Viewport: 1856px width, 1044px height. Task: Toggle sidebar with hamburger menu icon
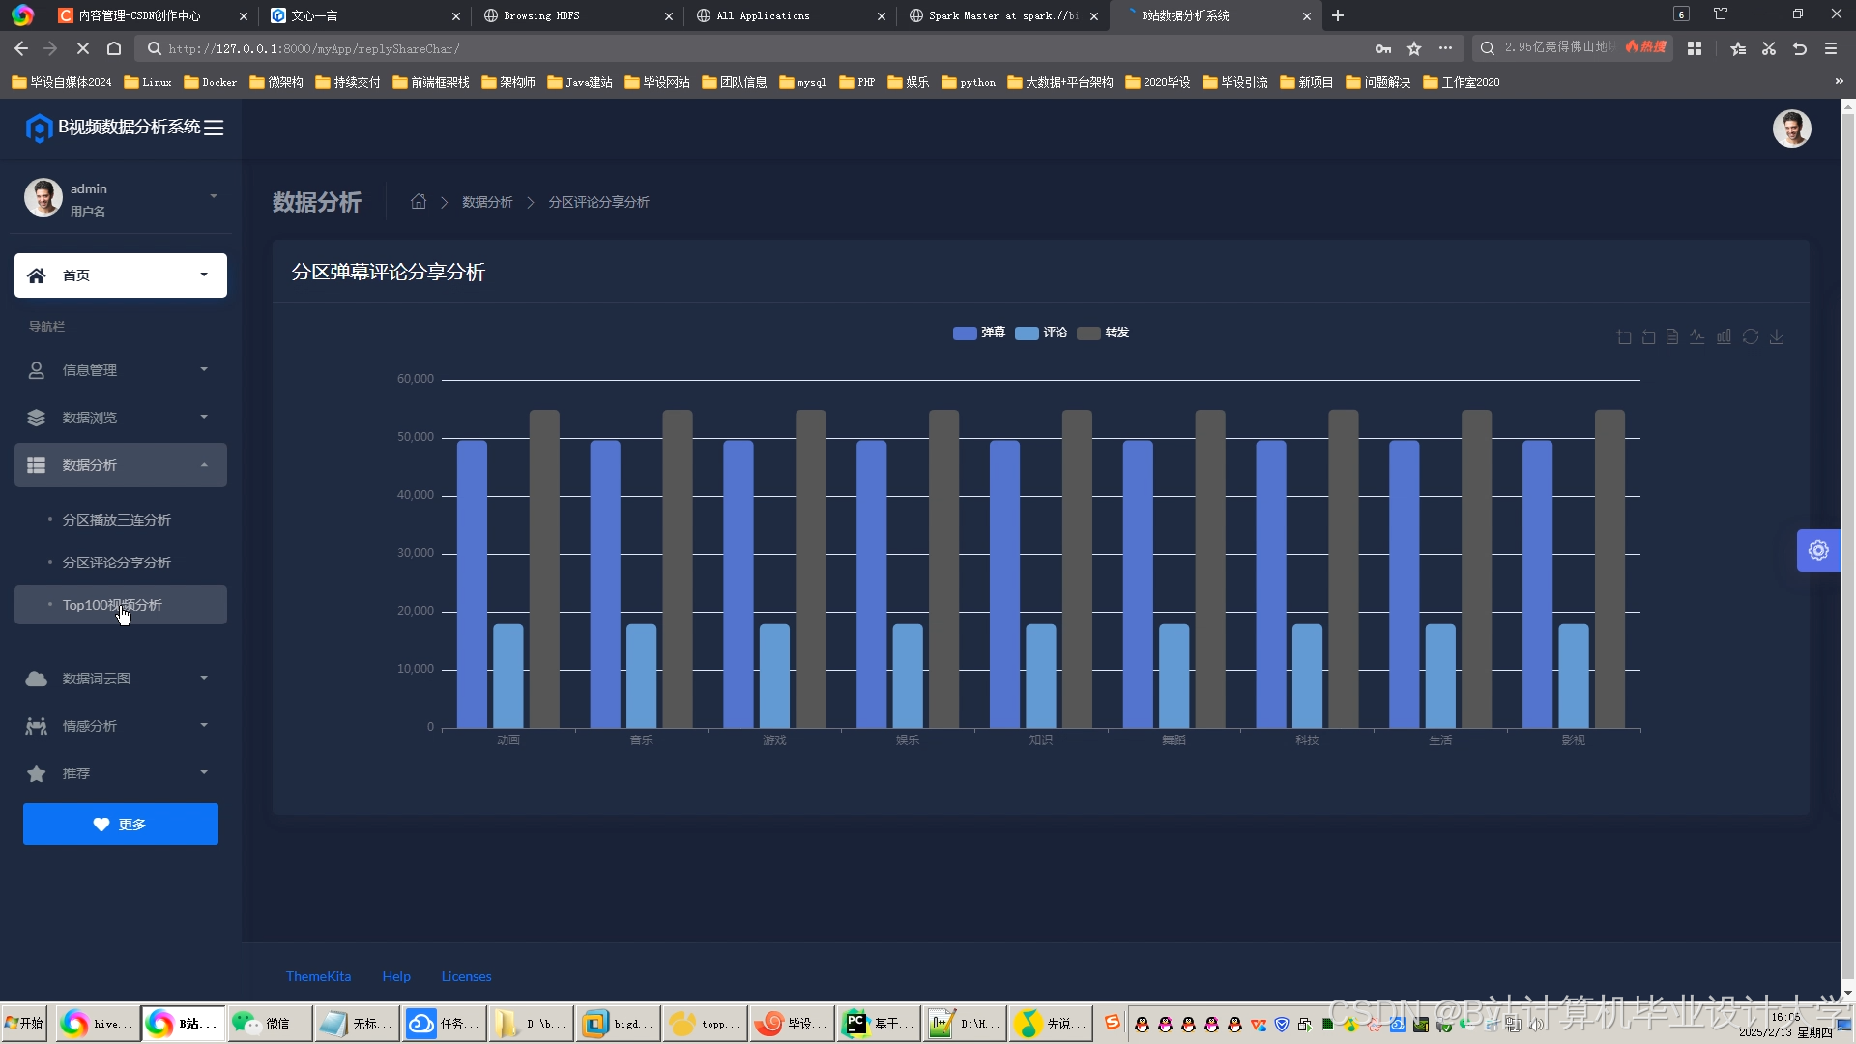[214, 128]
